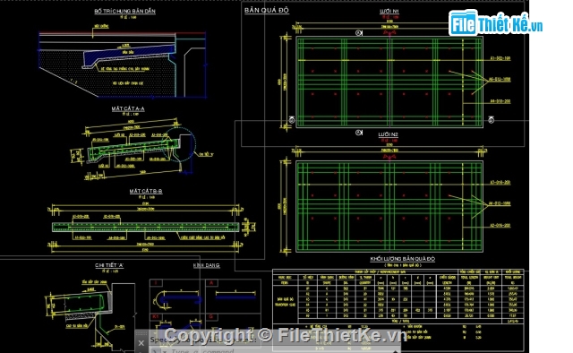
Task: Select the "LƯỚI N1" mesh title
Action: coord(389,12)
